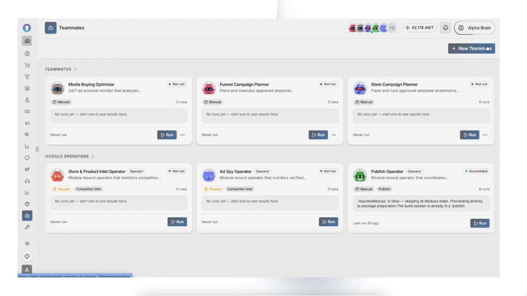Run the Store & Product Intel Operator

177,222
